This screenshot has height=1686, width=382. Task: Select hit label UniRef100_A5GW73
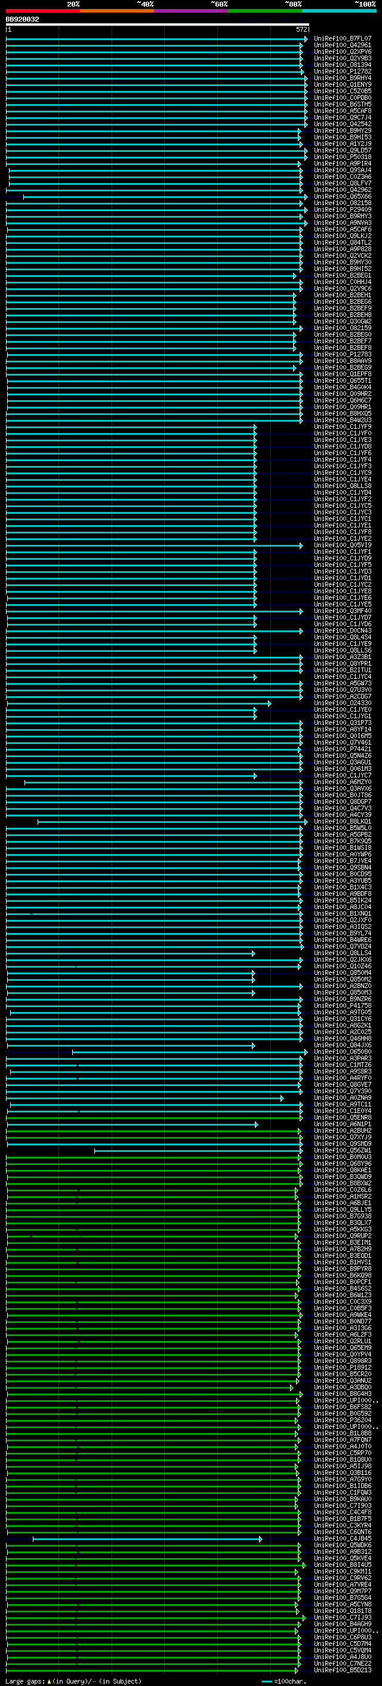343,683
